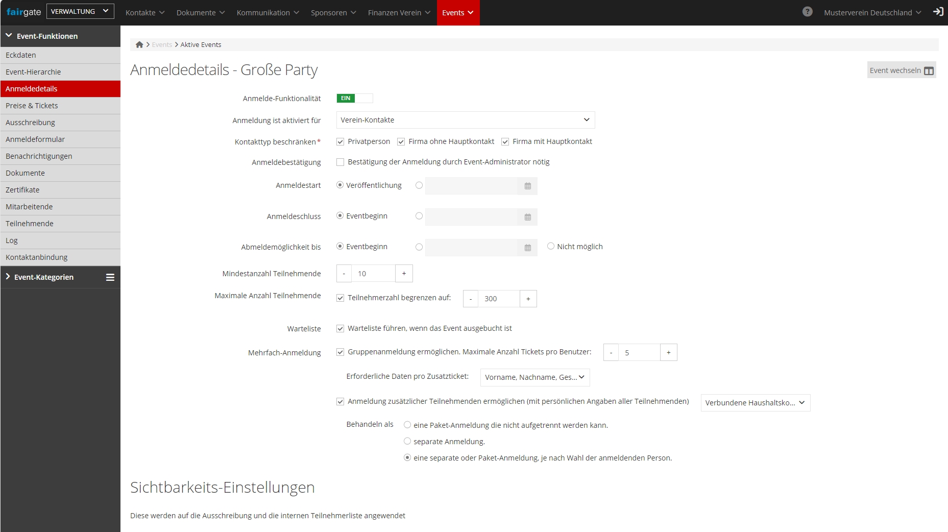Enable confirmation by Event-Administrator checkbox
Viewport: 948px width, 532px height.
(x=341, y=162)
